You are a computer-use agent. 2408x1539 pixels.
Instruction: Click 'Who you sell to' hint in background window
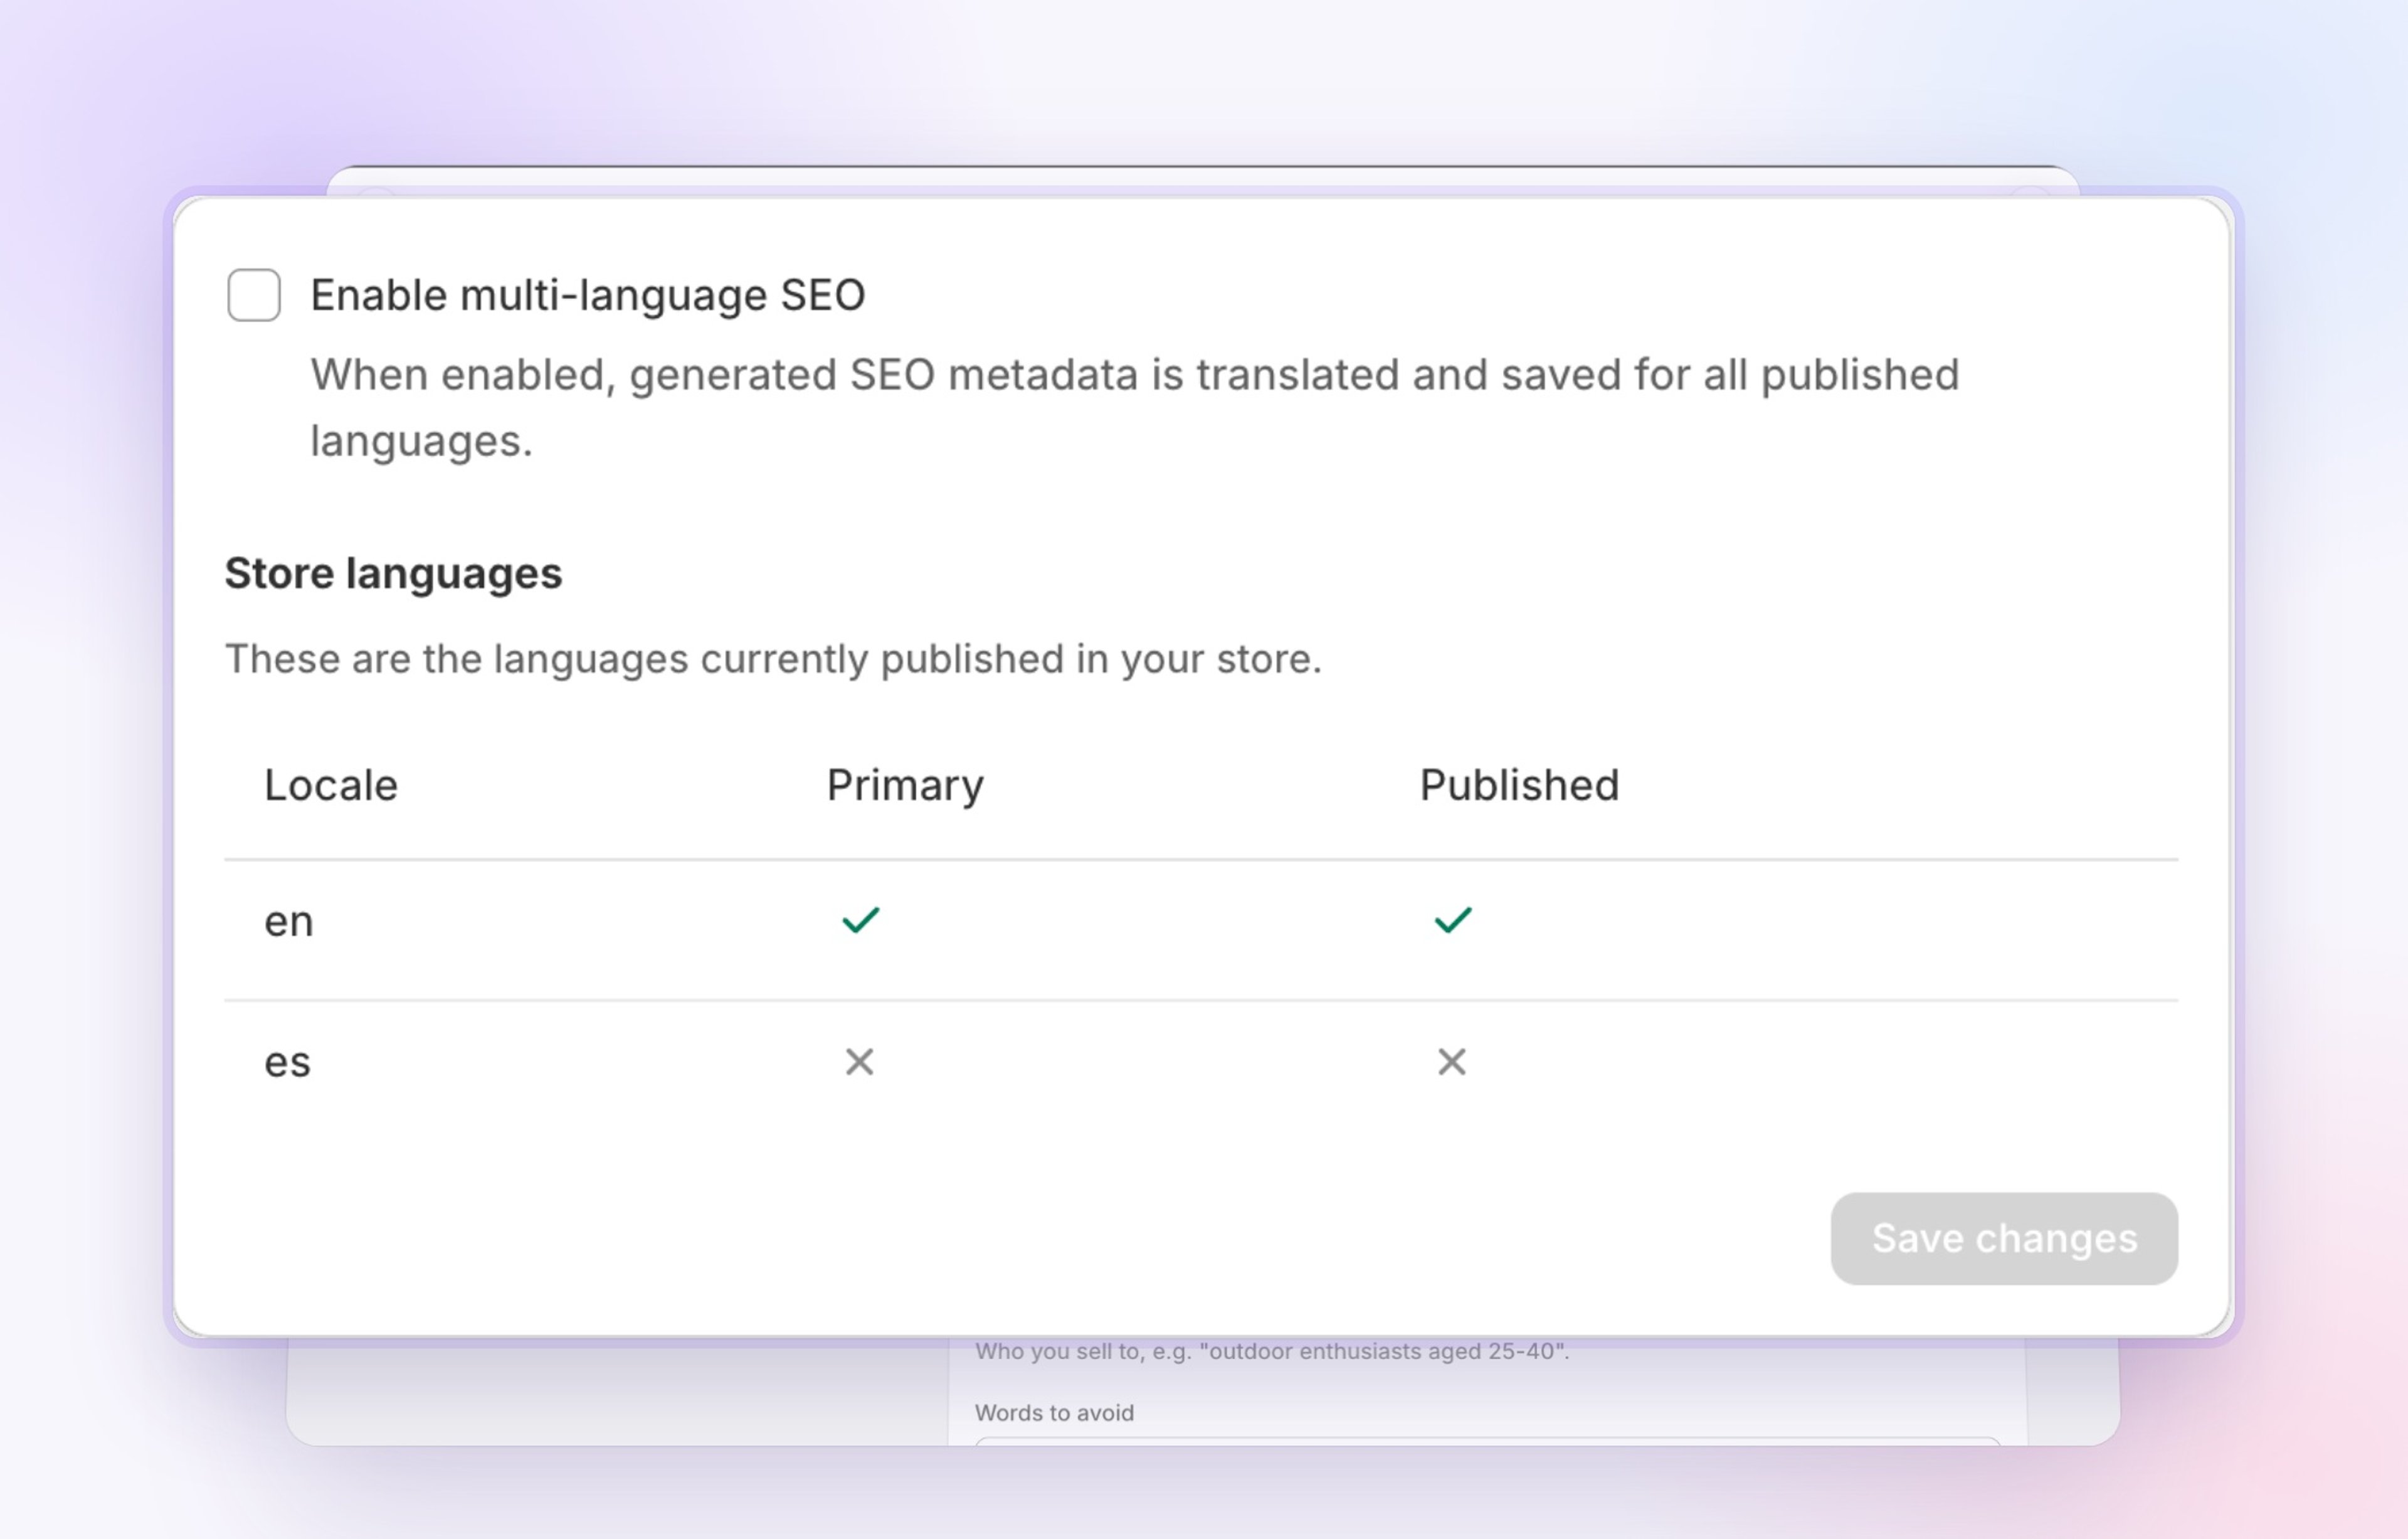(x=1272, y=1352)
